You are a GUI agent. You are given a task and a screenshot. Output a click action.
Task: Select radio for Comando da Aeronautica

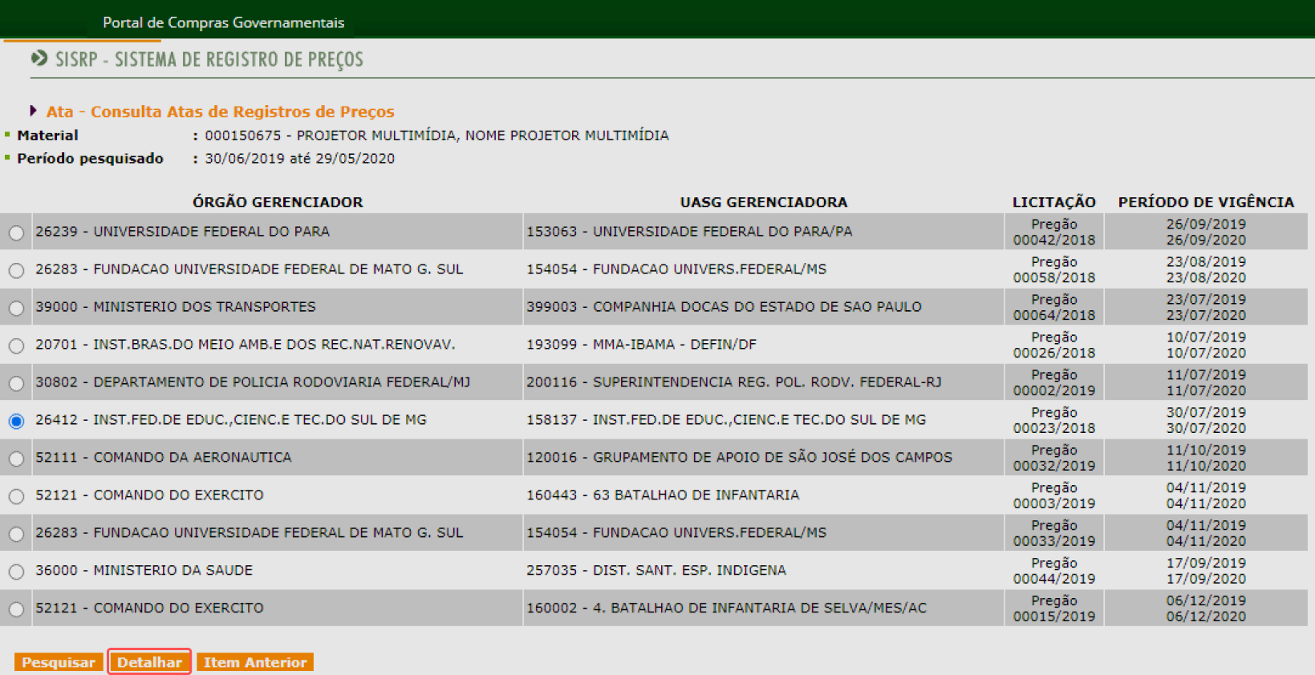pyautogui.click(x=16, y=459)
